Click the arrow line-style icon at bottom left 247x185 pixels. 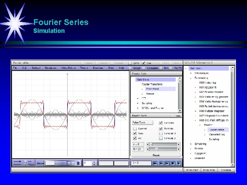[17, 161]
